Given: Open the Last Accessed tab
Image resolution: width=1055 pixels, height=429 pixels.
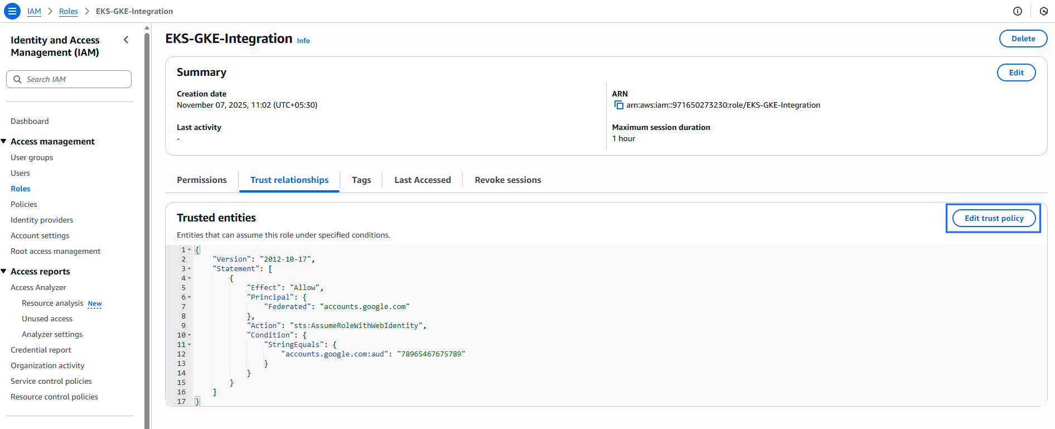Looking at the screenshot, I should click(422, 180).
